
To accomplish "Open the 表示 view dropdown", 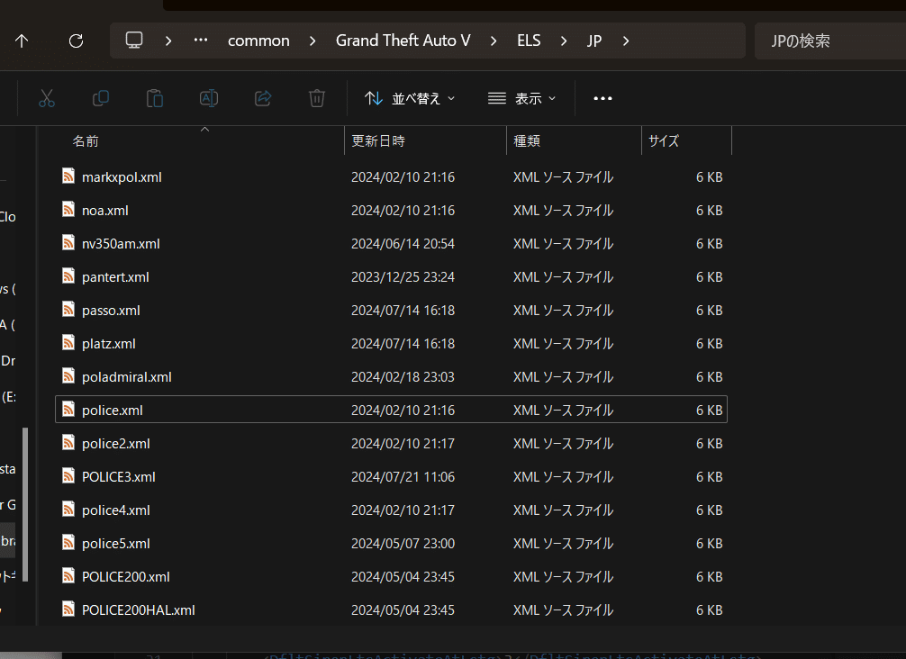I will pyautogui.click(x=521, y=98).
